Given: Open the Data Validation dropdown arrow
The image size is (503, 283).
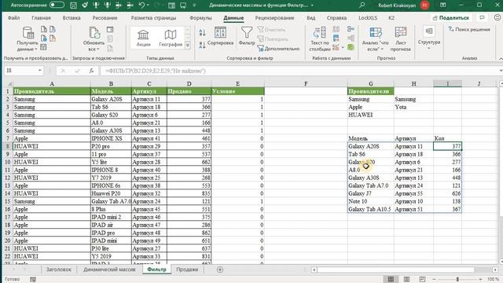Looking at the screenshot, I should tap(343, 48).
